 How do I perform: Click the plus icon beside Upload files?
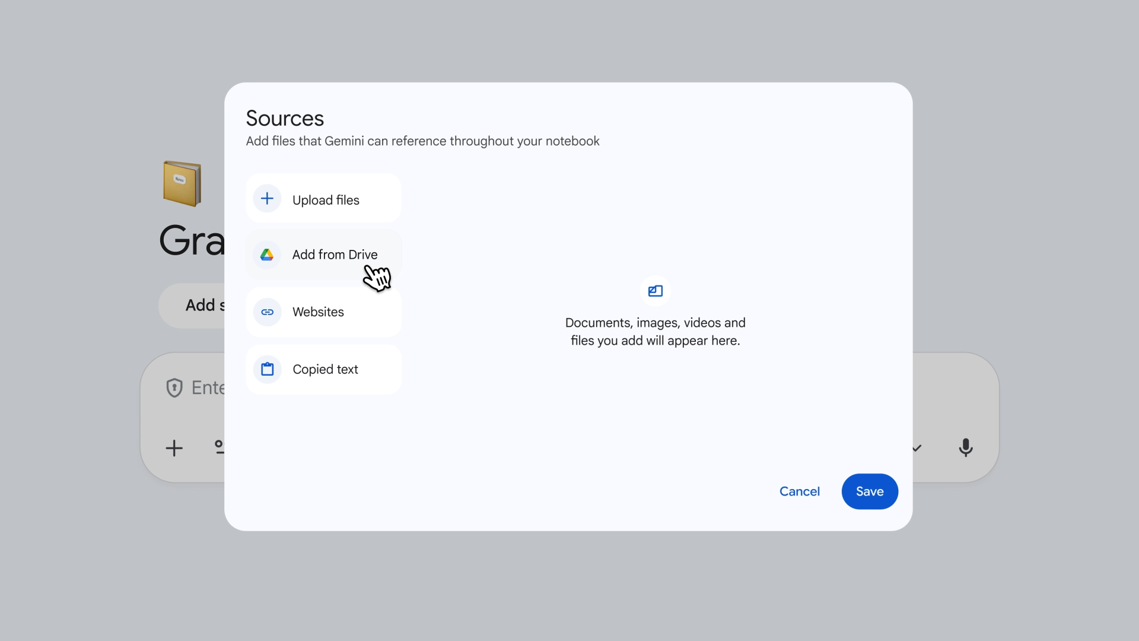pyautogui.click(x=267, y=199)
